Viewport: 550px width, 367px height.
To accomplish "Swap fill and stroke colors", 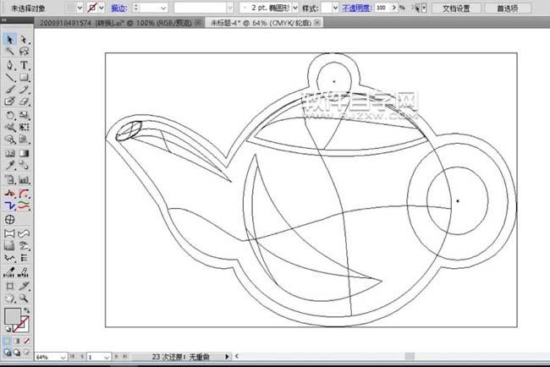I will [27, 310].
